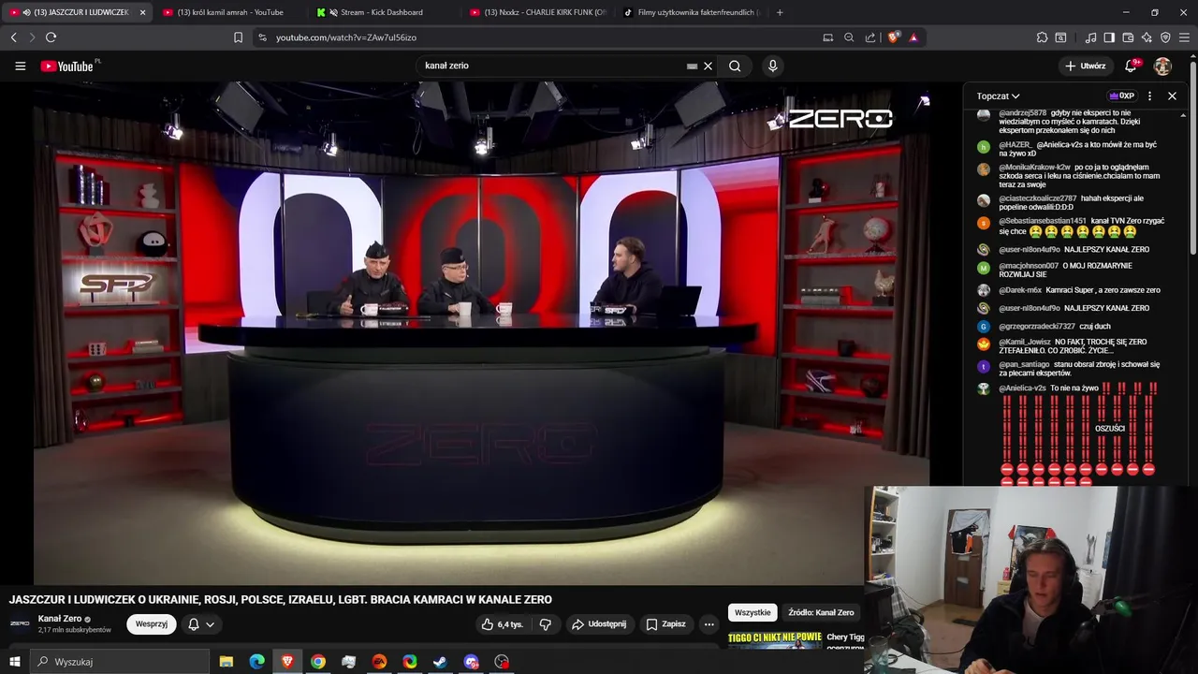1198x674 pixels.
Task: Click the youtube.com address bar URL
Action: [345, 37]
